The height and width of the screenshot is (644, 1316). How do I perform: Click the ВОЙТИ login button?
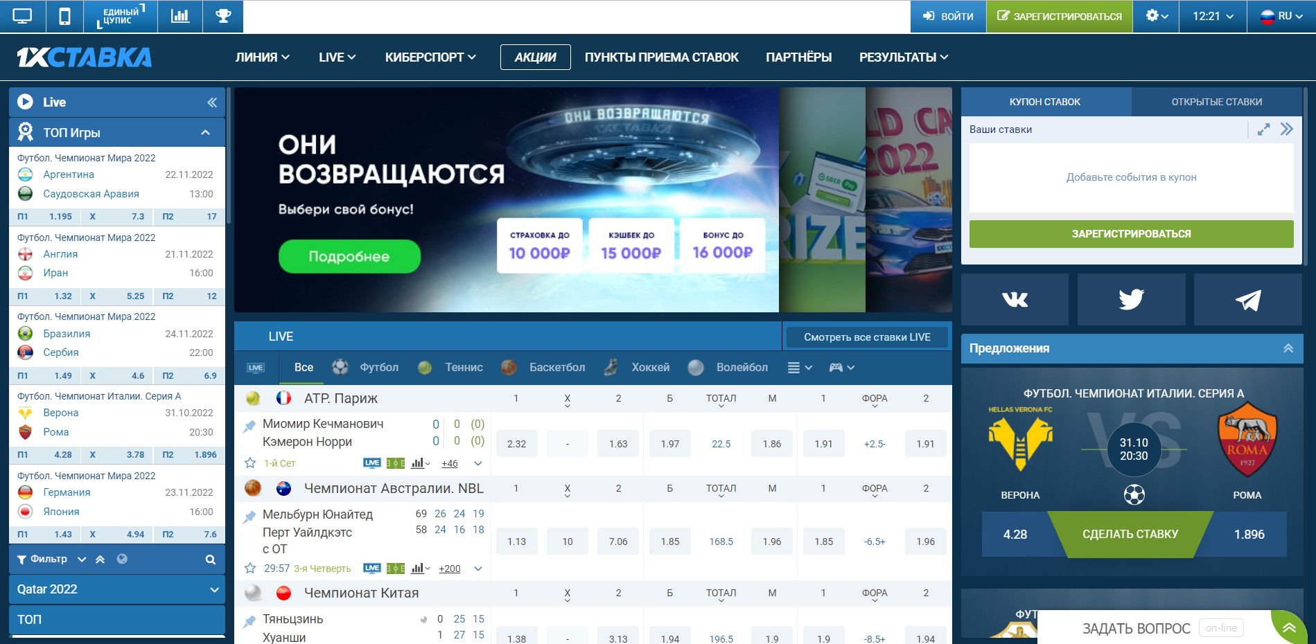(x=948, y=16)
